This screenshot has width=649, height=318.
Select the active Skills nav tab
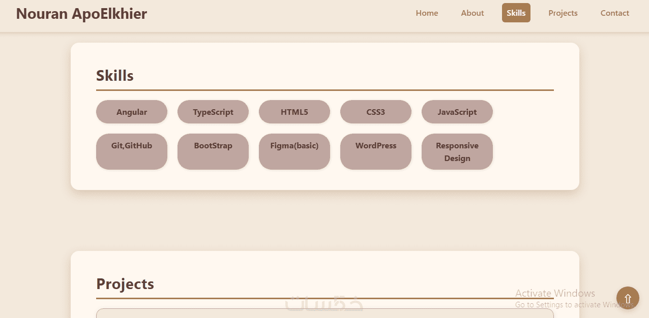[x=516, y=13]
